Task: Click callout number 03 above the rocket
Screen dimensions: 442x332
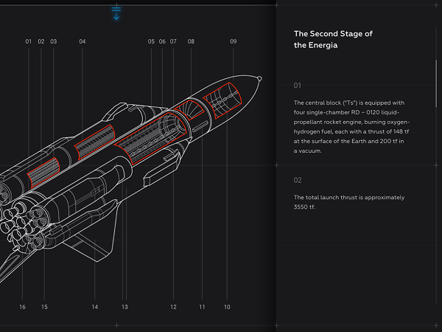Action: tap(54, 42)
